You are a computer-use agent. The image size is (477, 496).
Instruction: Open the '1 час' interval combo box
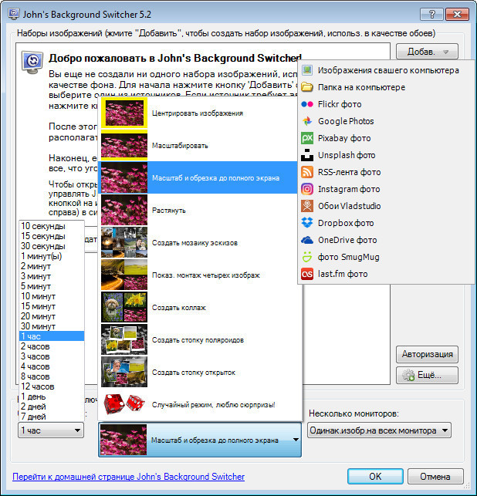[x=51, y=430]
